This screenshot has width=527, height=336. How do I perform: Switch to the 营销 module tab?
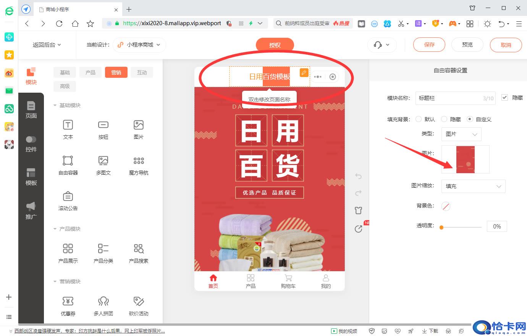tap(116, 72)
